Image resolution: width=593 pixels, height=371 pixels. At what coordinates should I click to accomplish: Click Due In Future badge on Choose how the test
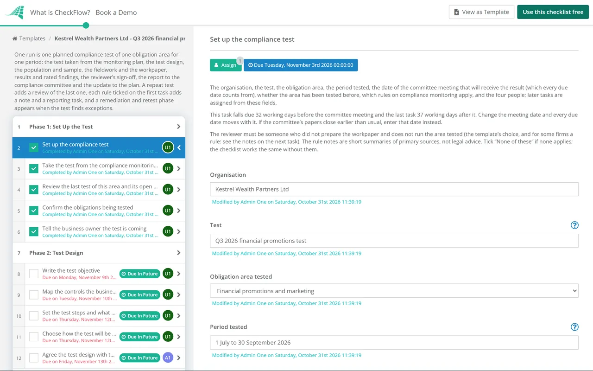coord(139,337)
